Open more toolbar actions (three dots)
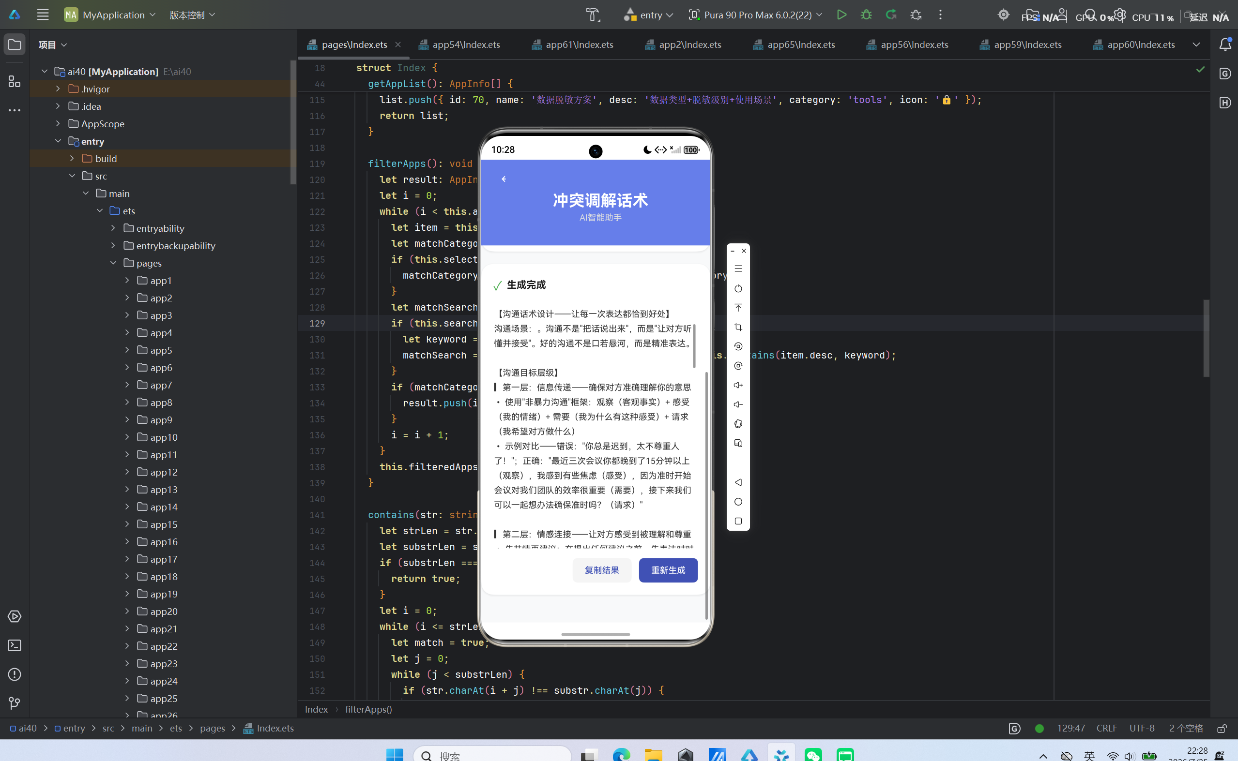1238x761 pixels. [x=940, y=15]
